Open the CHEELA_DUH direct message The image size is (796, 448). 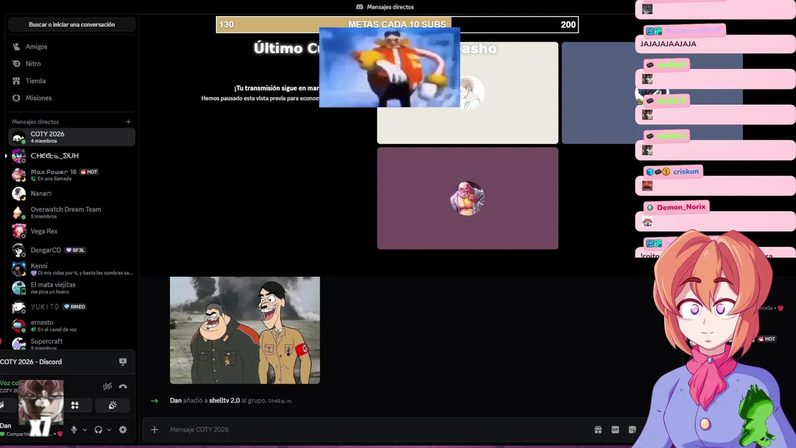[x=72, y=156]
